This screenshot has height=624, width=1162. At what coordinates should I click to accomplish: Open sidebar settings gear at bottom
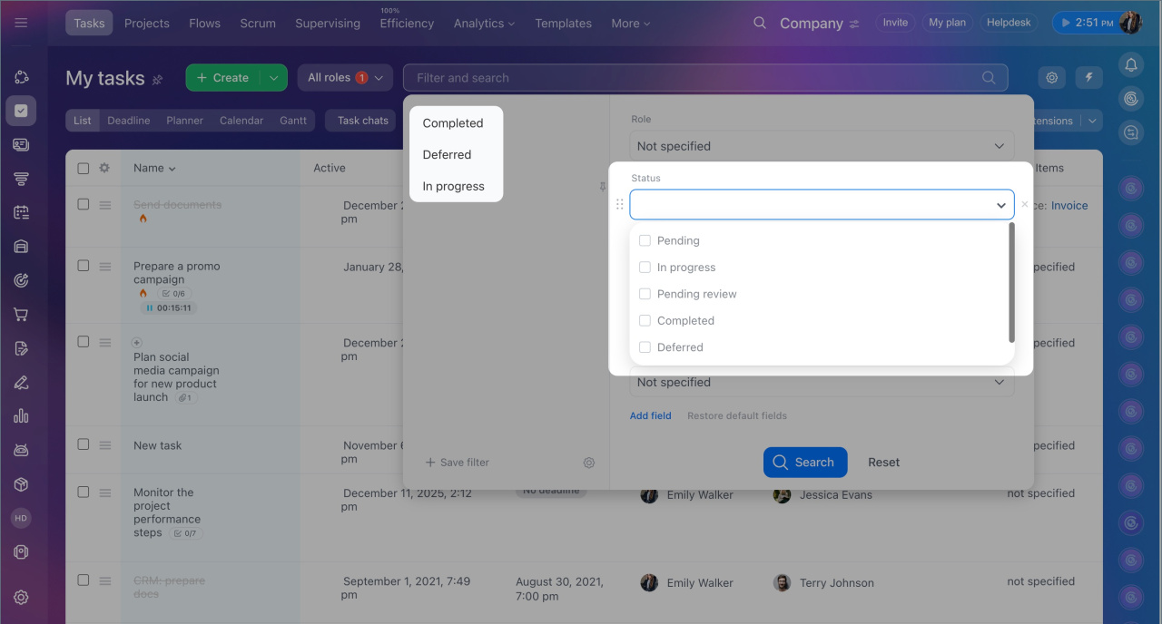tap(21, 598)
